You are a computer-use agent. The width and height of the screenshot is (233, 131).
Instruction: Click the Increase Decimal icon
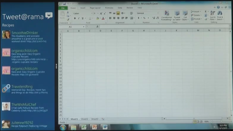coord(154,18)
